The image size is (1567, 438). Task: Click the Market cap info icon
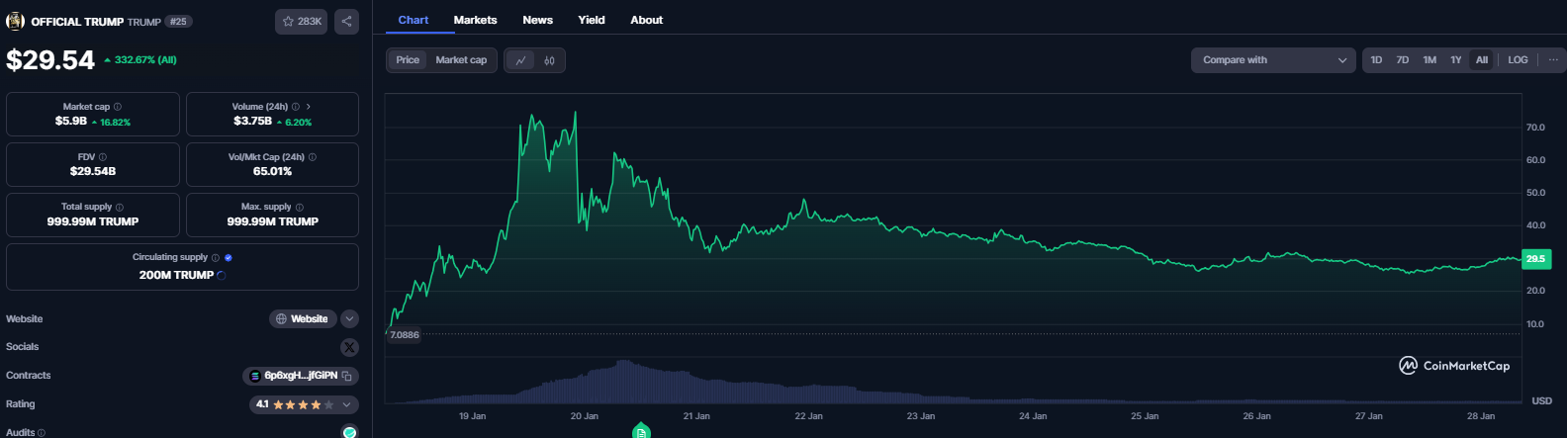(118, 107)
